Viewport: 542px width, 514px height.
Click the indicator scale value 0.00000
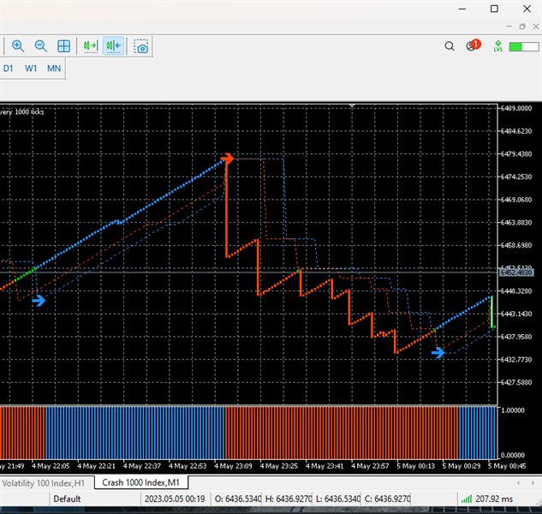tap(513, 455)
